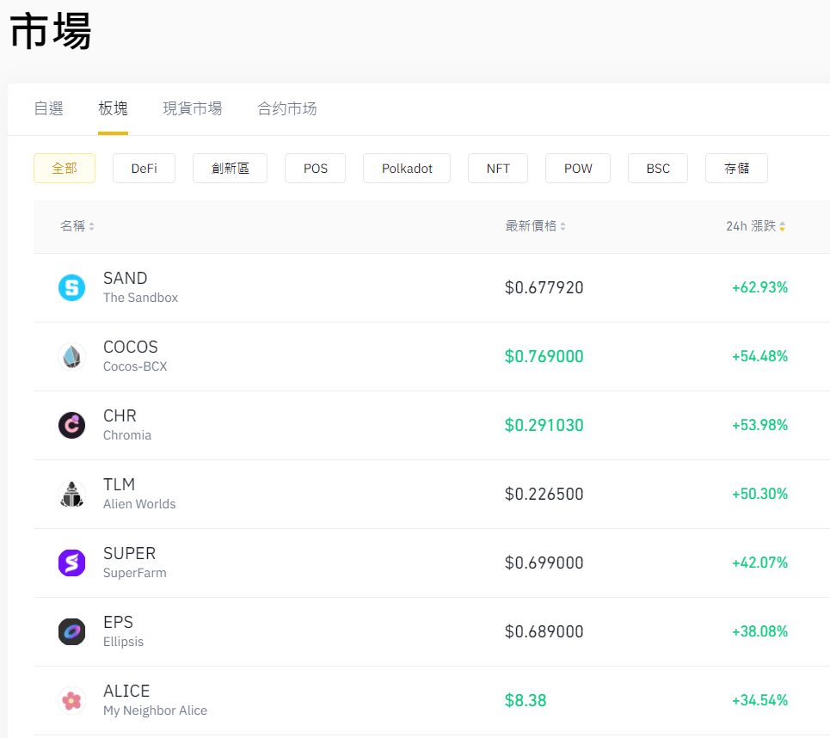Click EPS change +38.08%

759,631
